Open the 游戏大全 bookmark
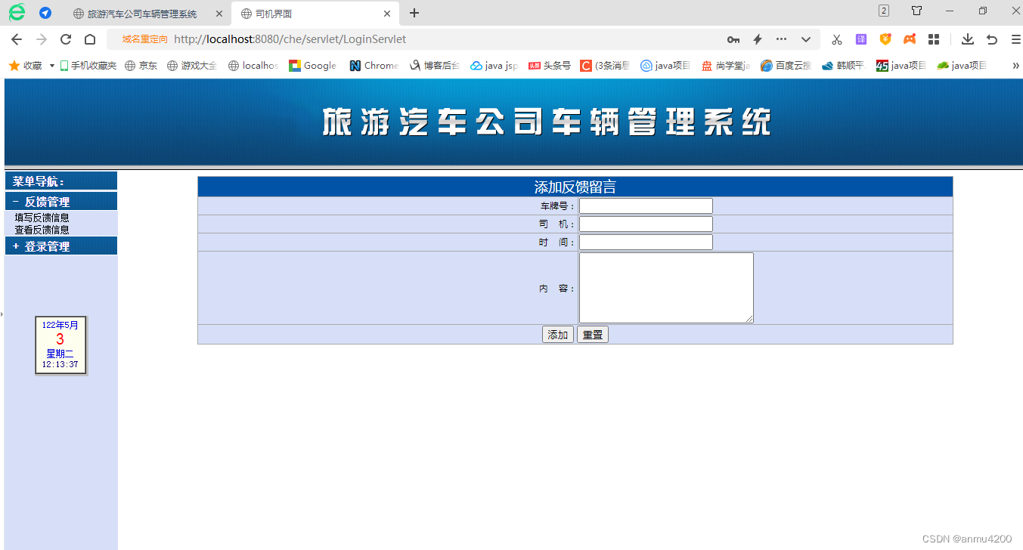This screenshot has width=1023, height=550. [x=192, y=66]
